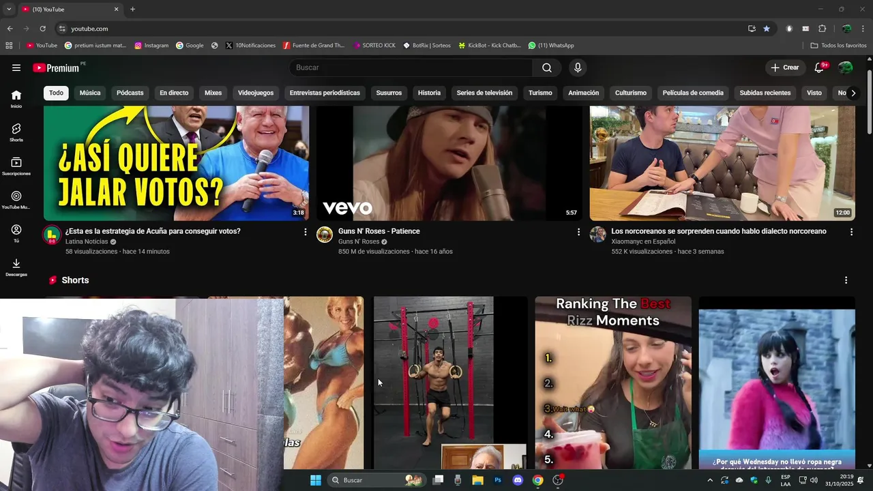Screen dimensions: 873x491
Task: Select the Subidas recientes chip
Action: (765, 93)
